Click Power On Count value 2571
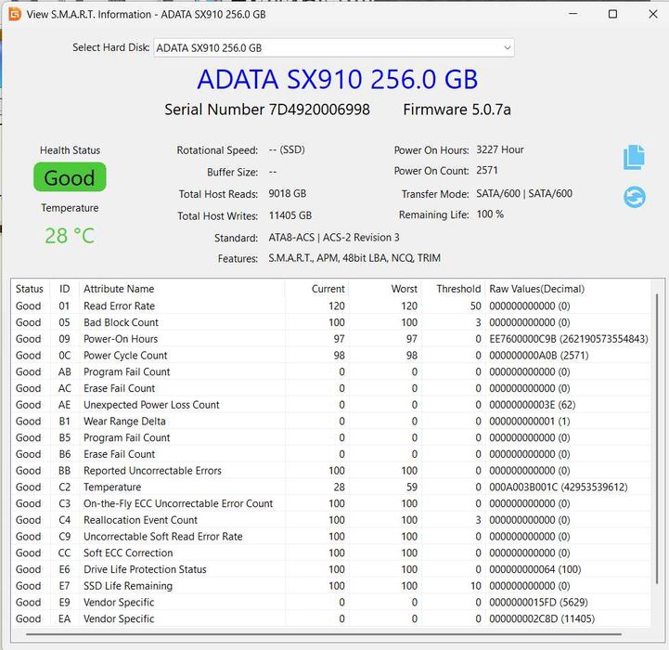Screen dimensions: 669x650 [x=487, y=171]
